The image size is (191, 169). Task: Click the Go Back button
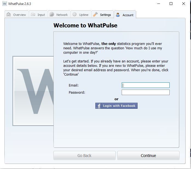(x=84, y=156)
